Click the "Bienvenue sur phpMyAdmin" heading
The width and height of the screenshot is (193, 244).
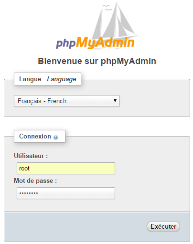tap(97, 61)
